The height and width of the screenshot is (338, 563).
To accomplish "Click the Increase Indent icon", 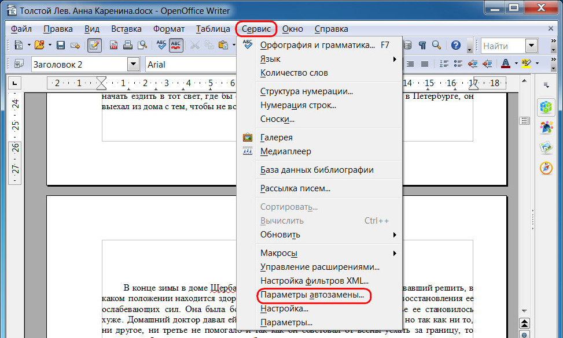I will pyautogui.click(x=487, y=64).
